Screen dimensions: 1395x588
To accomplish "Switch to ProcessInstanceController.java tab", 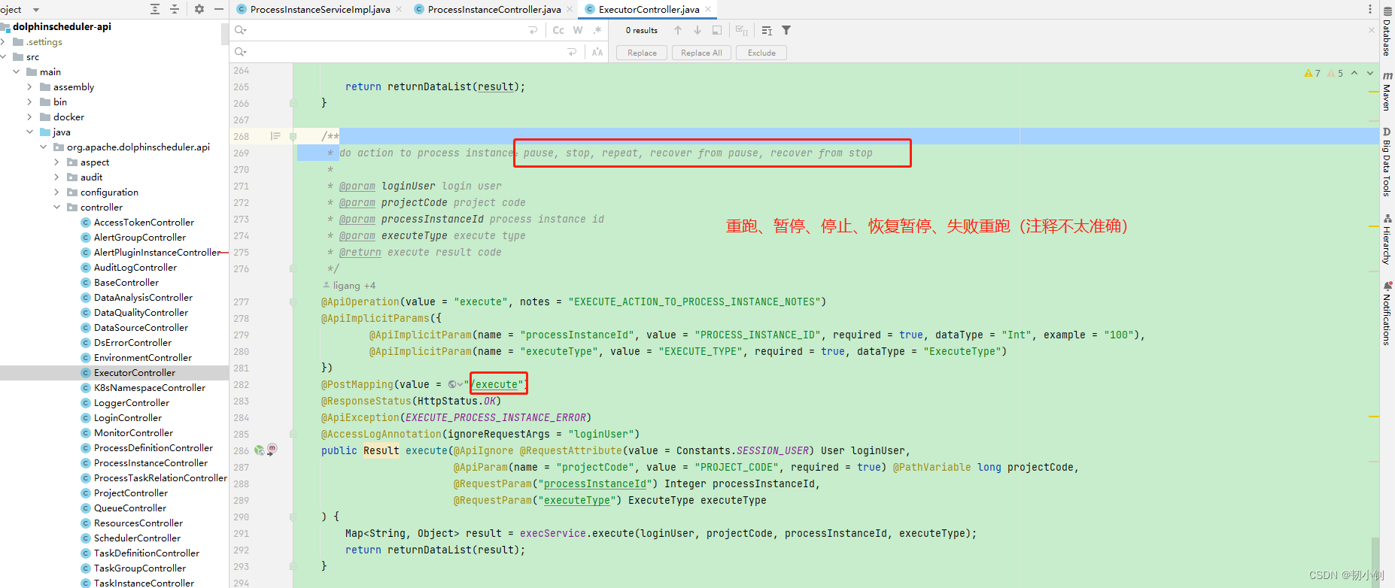I will [494, 9].
